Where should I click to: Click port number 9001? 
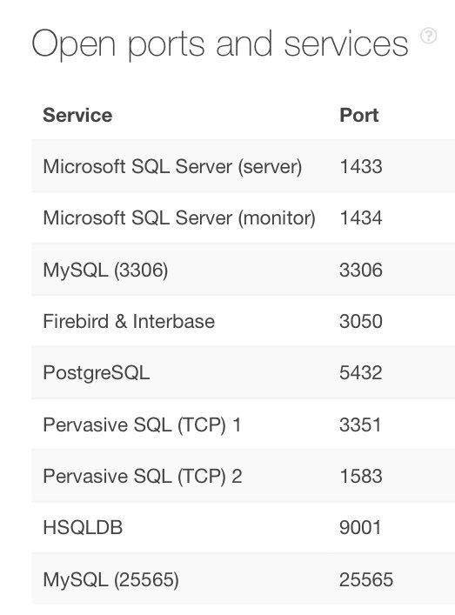tap(360, 527)
